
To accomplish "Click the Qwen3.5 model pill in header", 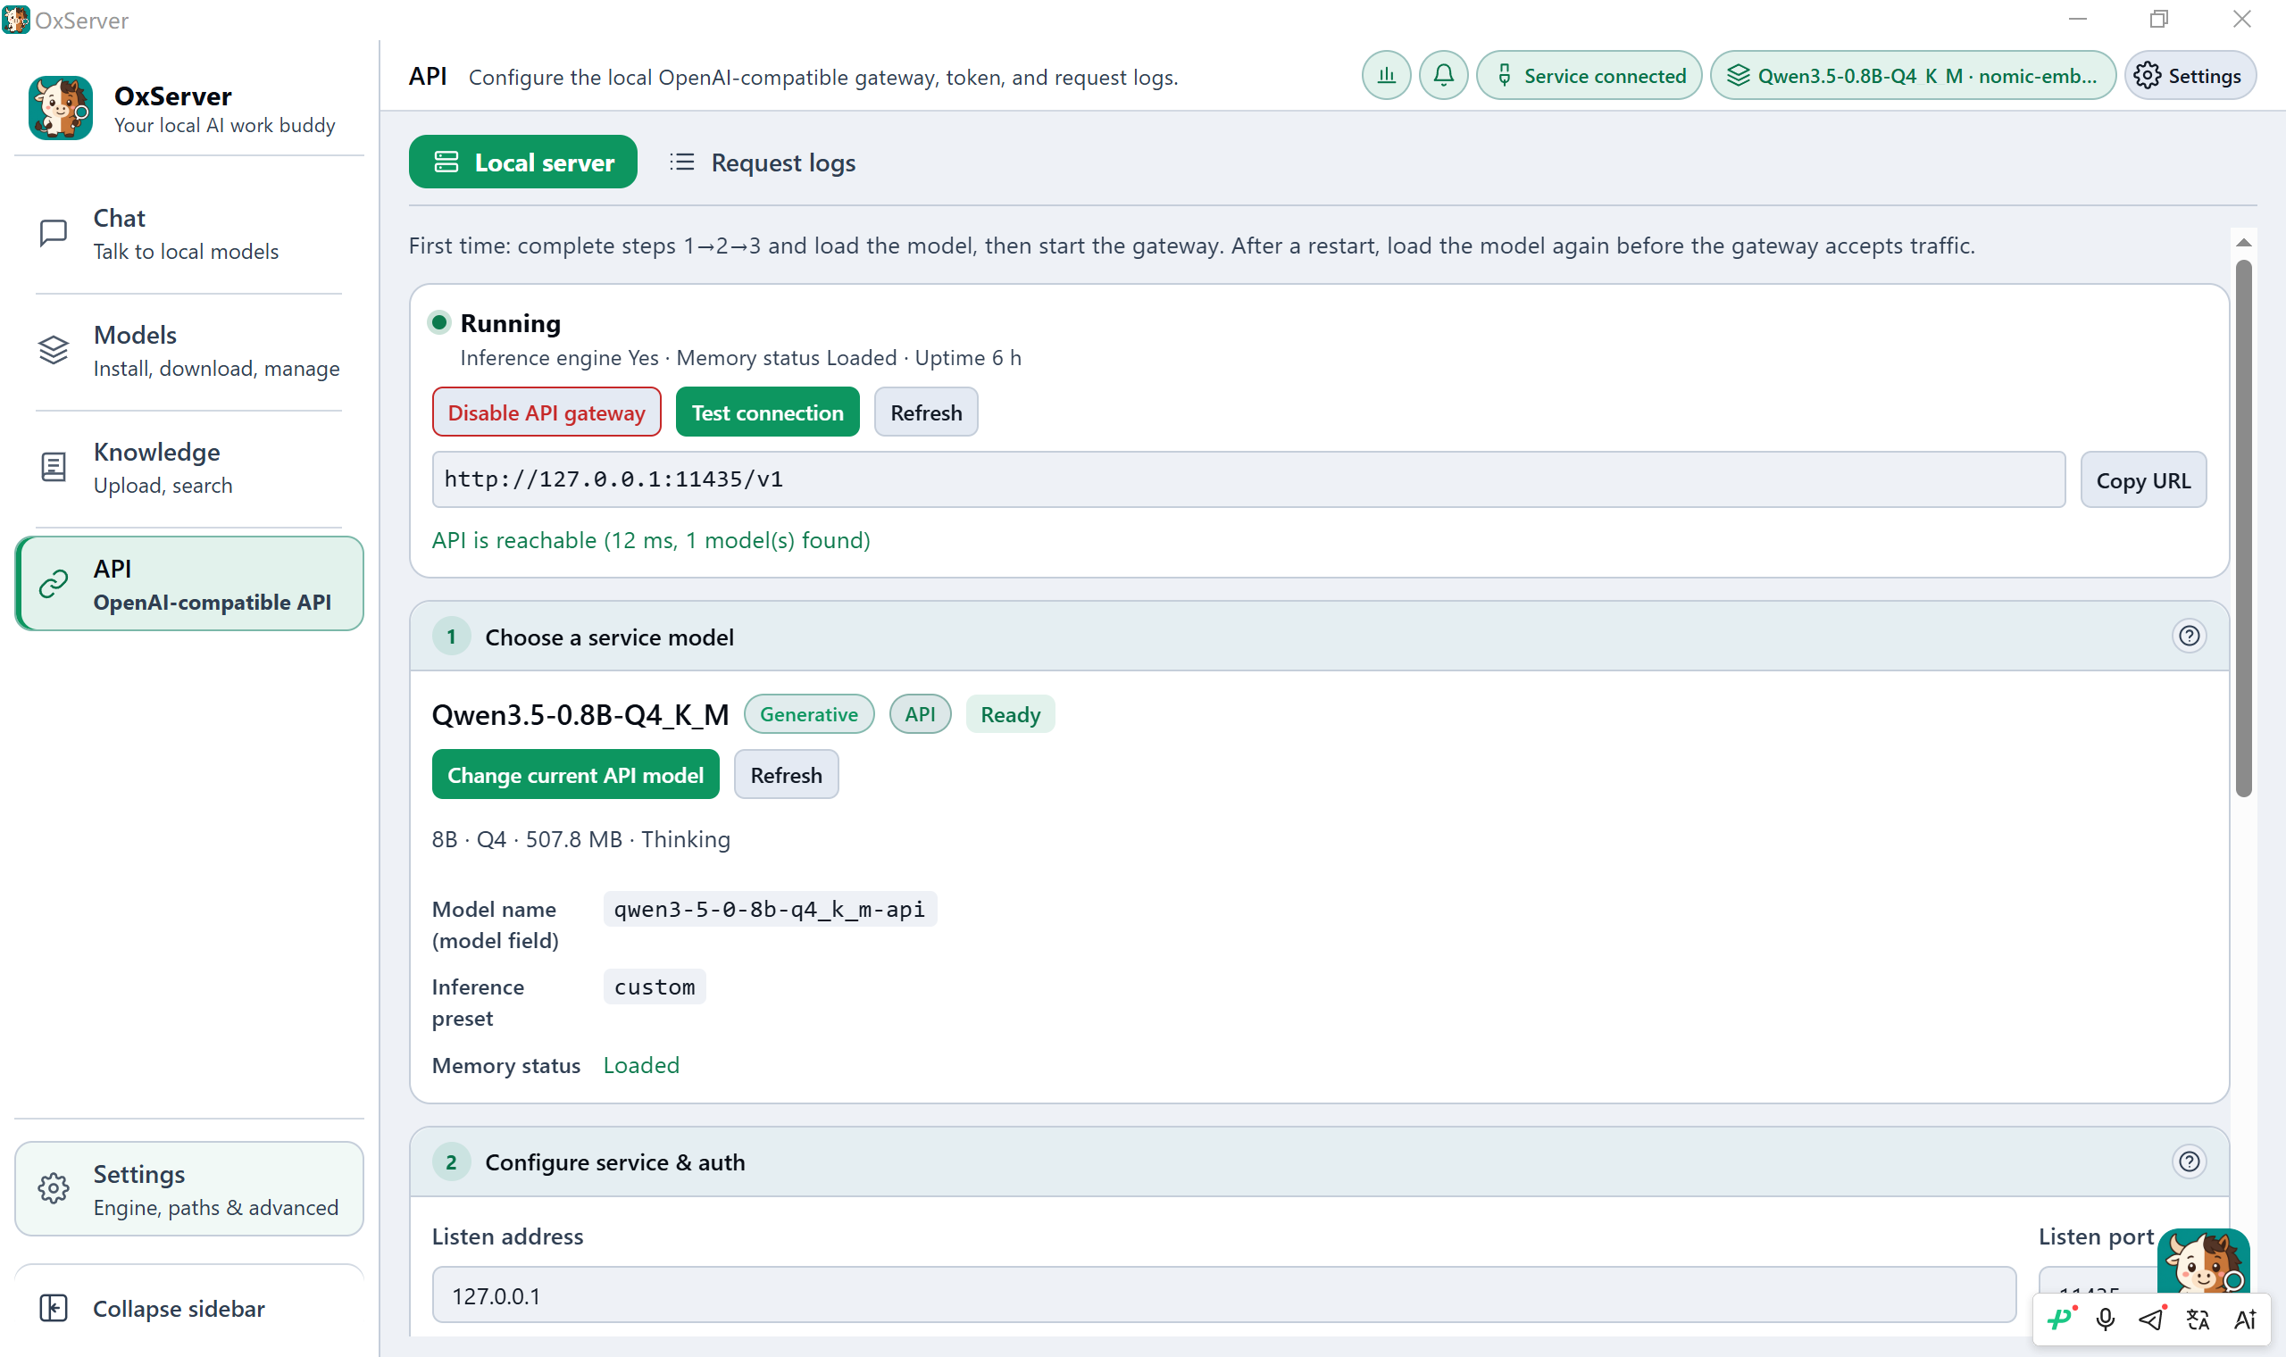I will [x=1913, y=76].
